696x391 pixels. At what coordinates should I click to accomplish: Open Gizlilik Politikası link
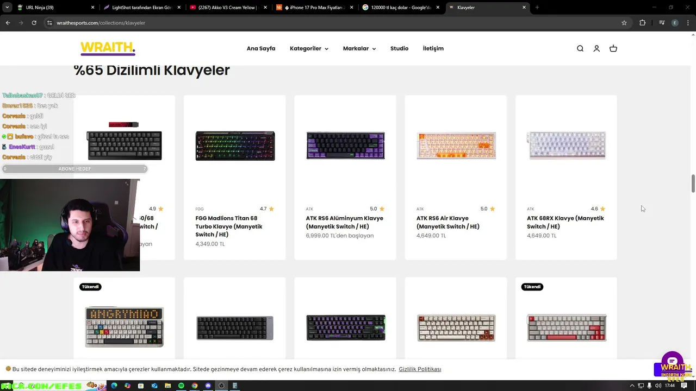pos(420,369)
